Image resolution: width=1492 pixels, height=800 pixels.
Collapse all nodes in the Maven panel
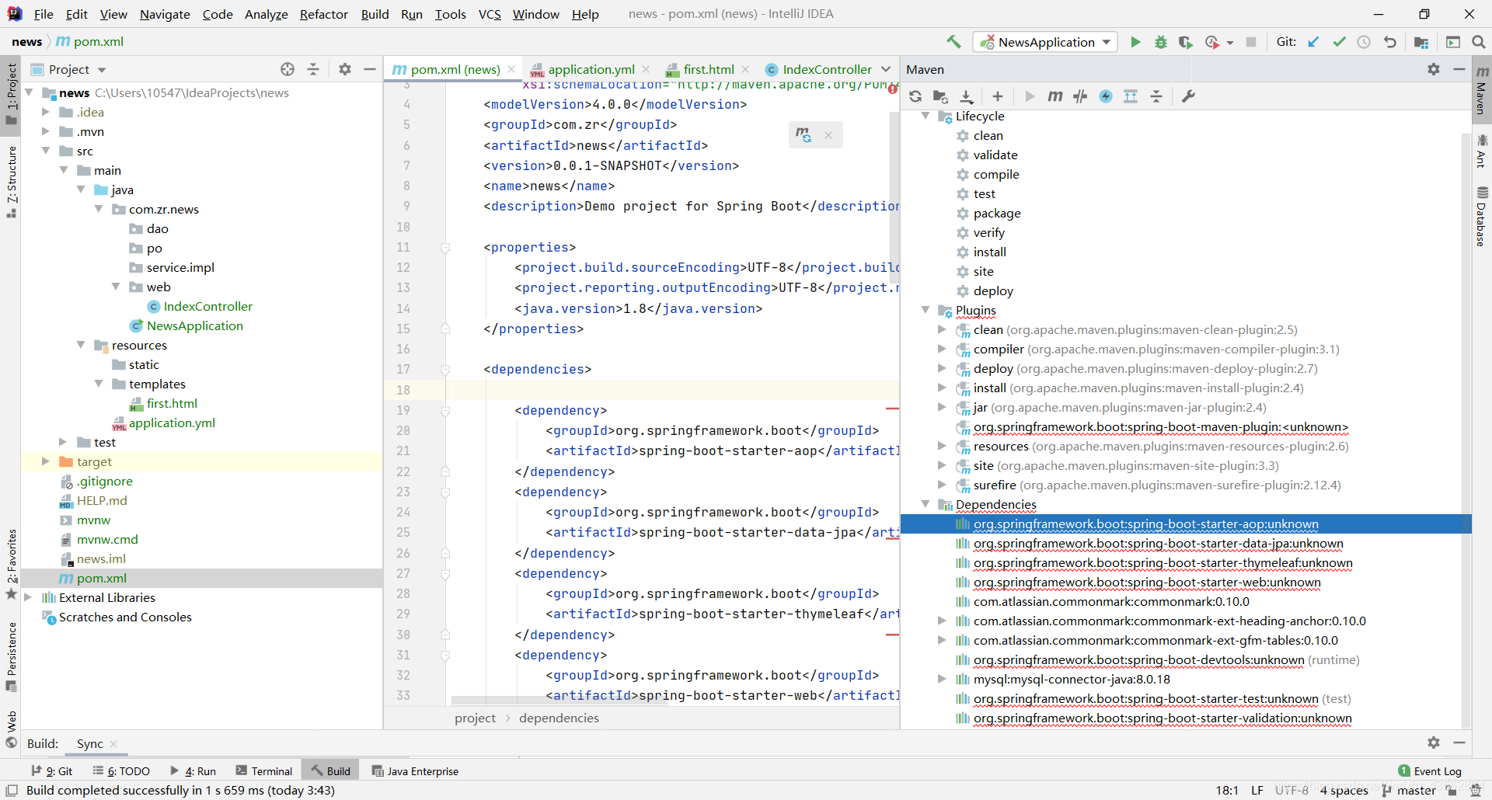(x=1157, y=96)
